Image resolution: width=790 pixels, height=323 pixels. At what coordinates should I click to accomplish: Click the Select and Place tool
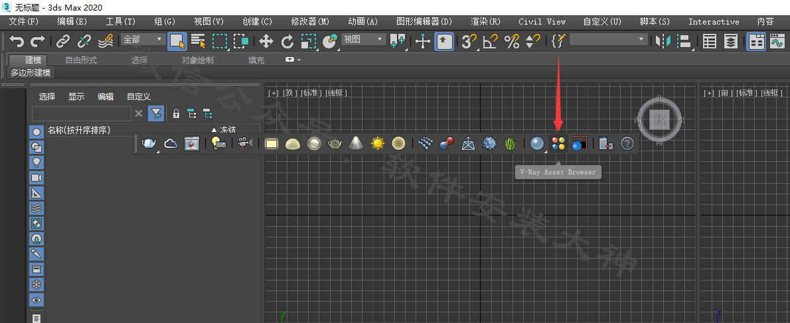point(330,41)
